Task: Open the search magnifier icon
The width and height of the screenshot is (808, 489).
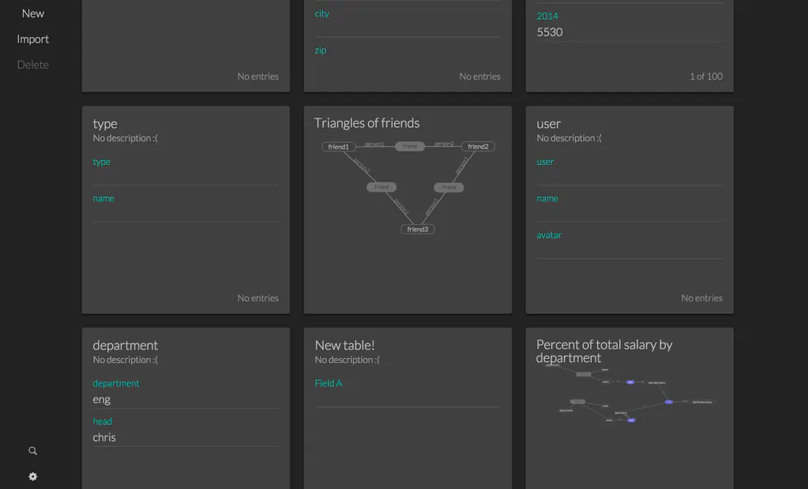Action: 32,451
